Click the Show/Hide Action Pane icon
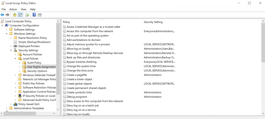Screen dimensions: 265x119 (x=40, y=15)
